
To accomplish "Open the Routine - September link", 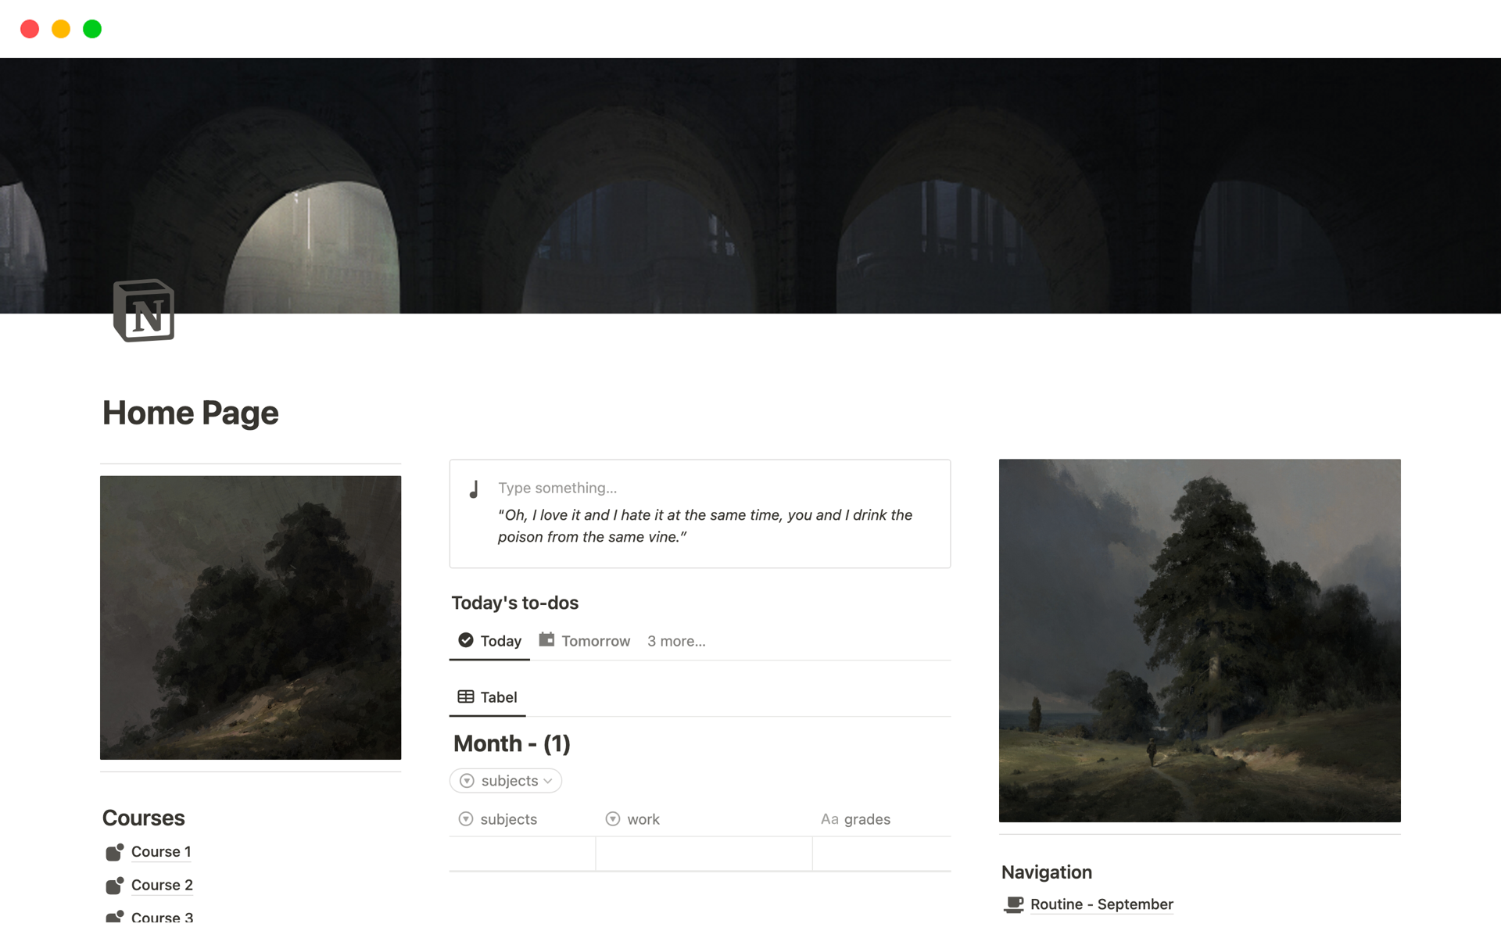I will (1102, 904).
